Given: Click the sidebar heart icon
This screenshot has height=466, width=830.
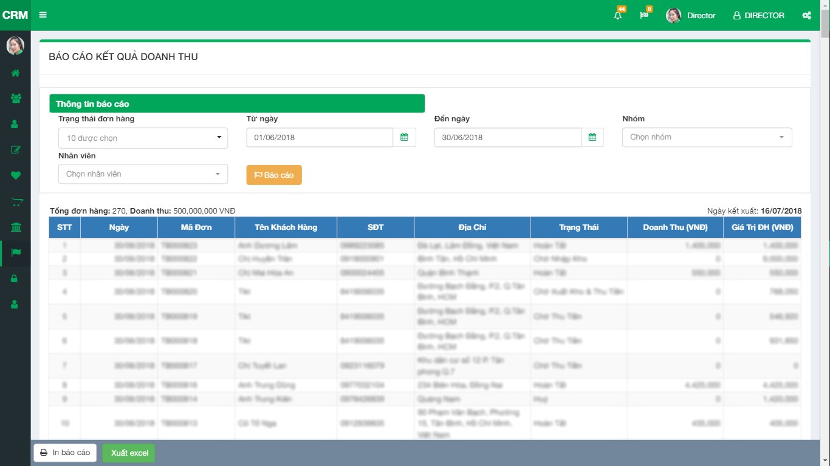Looking at the screenshot, I should [x=15, y=175].
